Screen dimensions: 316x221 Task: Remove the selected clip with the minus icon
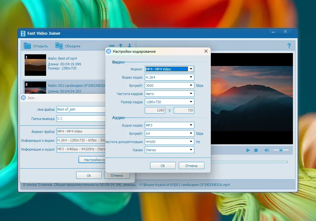pos(112,46)
